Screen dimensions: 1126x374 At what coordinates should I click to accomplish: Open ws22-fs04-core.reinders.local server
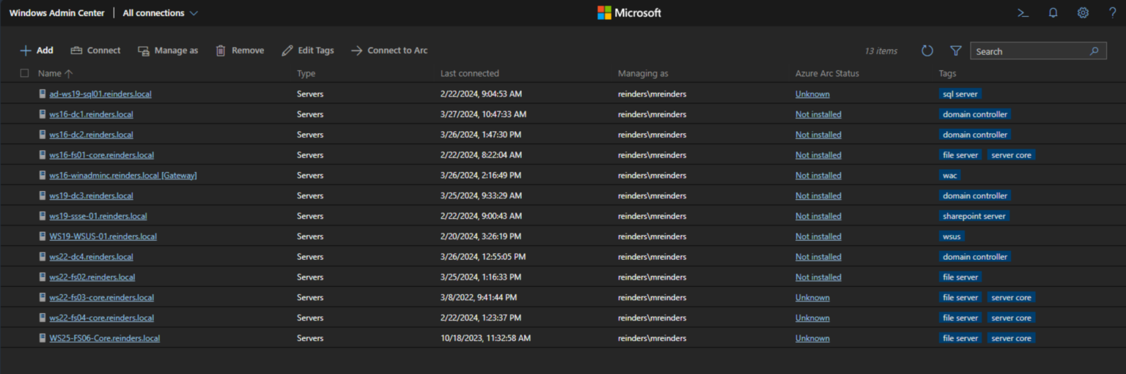[101, 318]
